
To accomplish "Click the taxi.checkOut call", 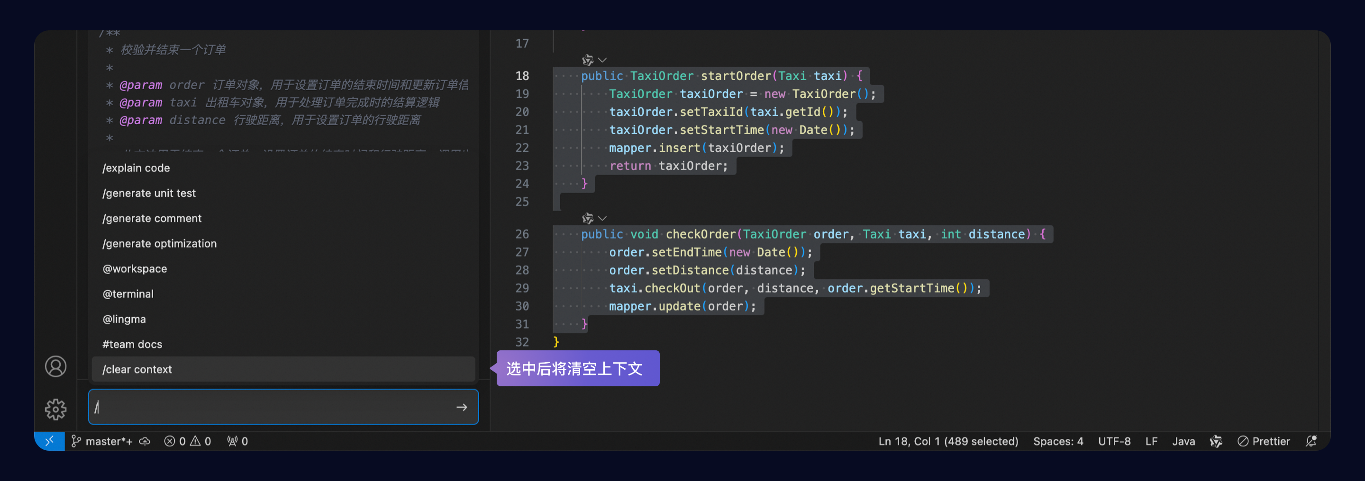I will click(795, 288).
